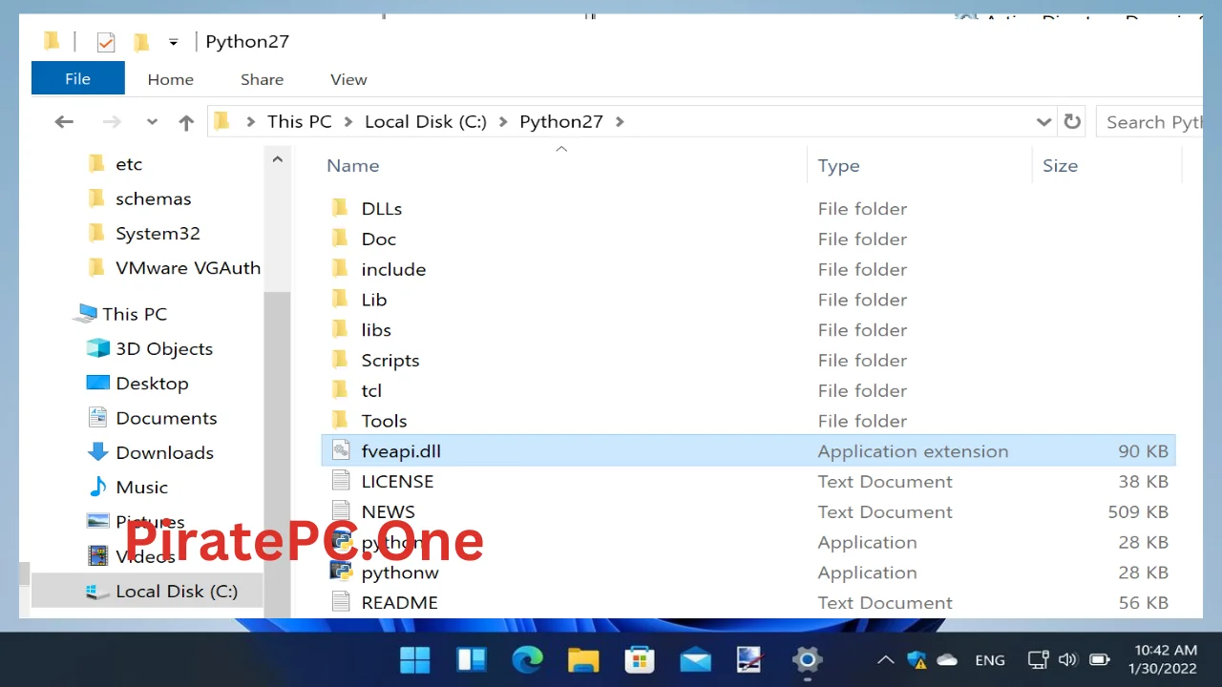The image size is (1222, 687).
Task: Select the include folder
Action: click(x=393, y=269)
